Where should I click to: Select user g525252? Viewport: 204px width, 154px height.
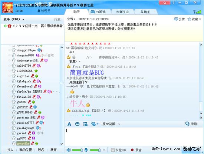(22, 107)
